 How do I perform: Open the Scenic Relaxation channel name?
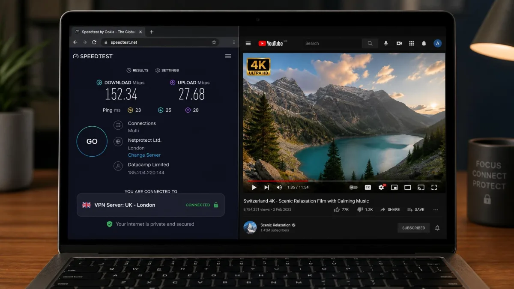[x=275, y=225]
